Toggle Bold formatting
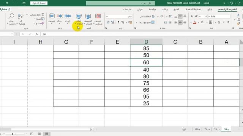 coord(228,22)
